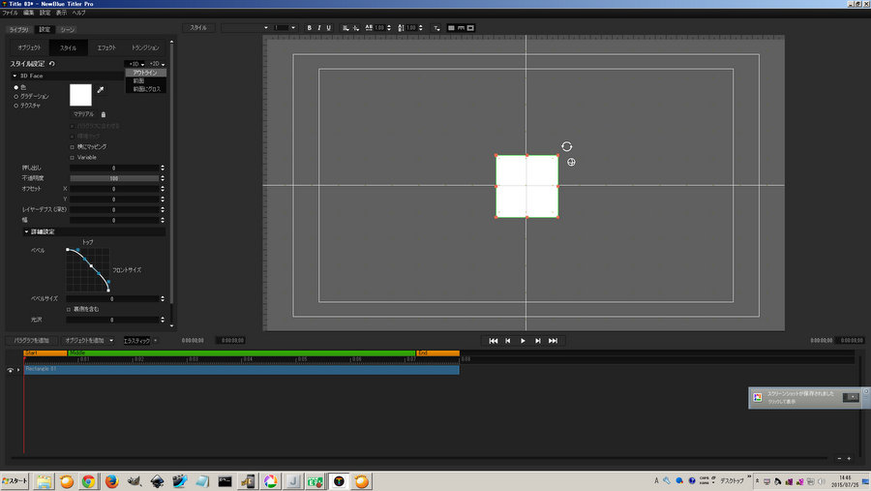Toggle visibility of the Rectangle 01 layer
Viewport: 871px width, 491px height.
pos(10,370)
